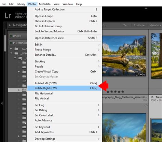Screen dimensions: 162x142
Task: Expand the Set Flag submenu
Action: (x=64, y=105)
